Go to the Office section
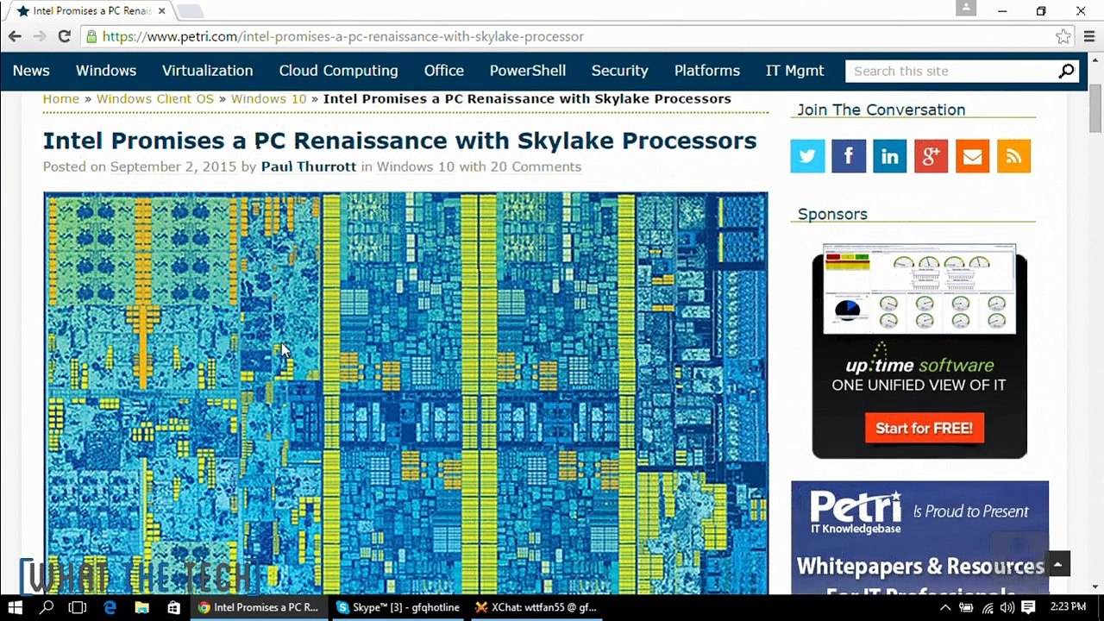This screenshot has height=621, width=1104. tap(444, 71)
